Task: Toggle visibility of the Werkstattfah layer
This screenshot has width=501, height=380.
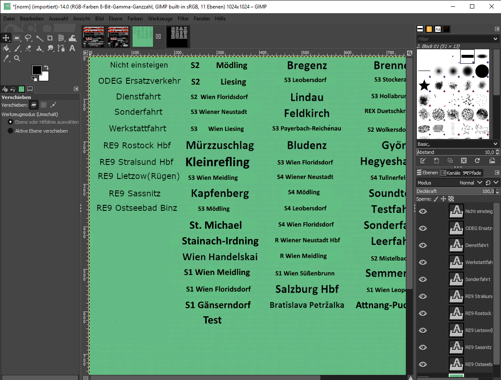Action: click(x=423, y=262)
